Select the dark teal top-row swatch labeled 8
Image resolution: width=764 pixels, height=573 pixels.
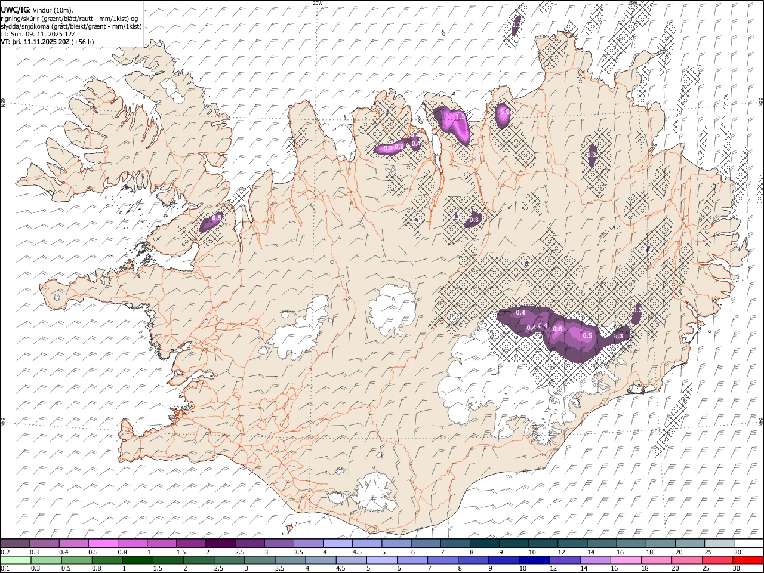coord(484,543)
